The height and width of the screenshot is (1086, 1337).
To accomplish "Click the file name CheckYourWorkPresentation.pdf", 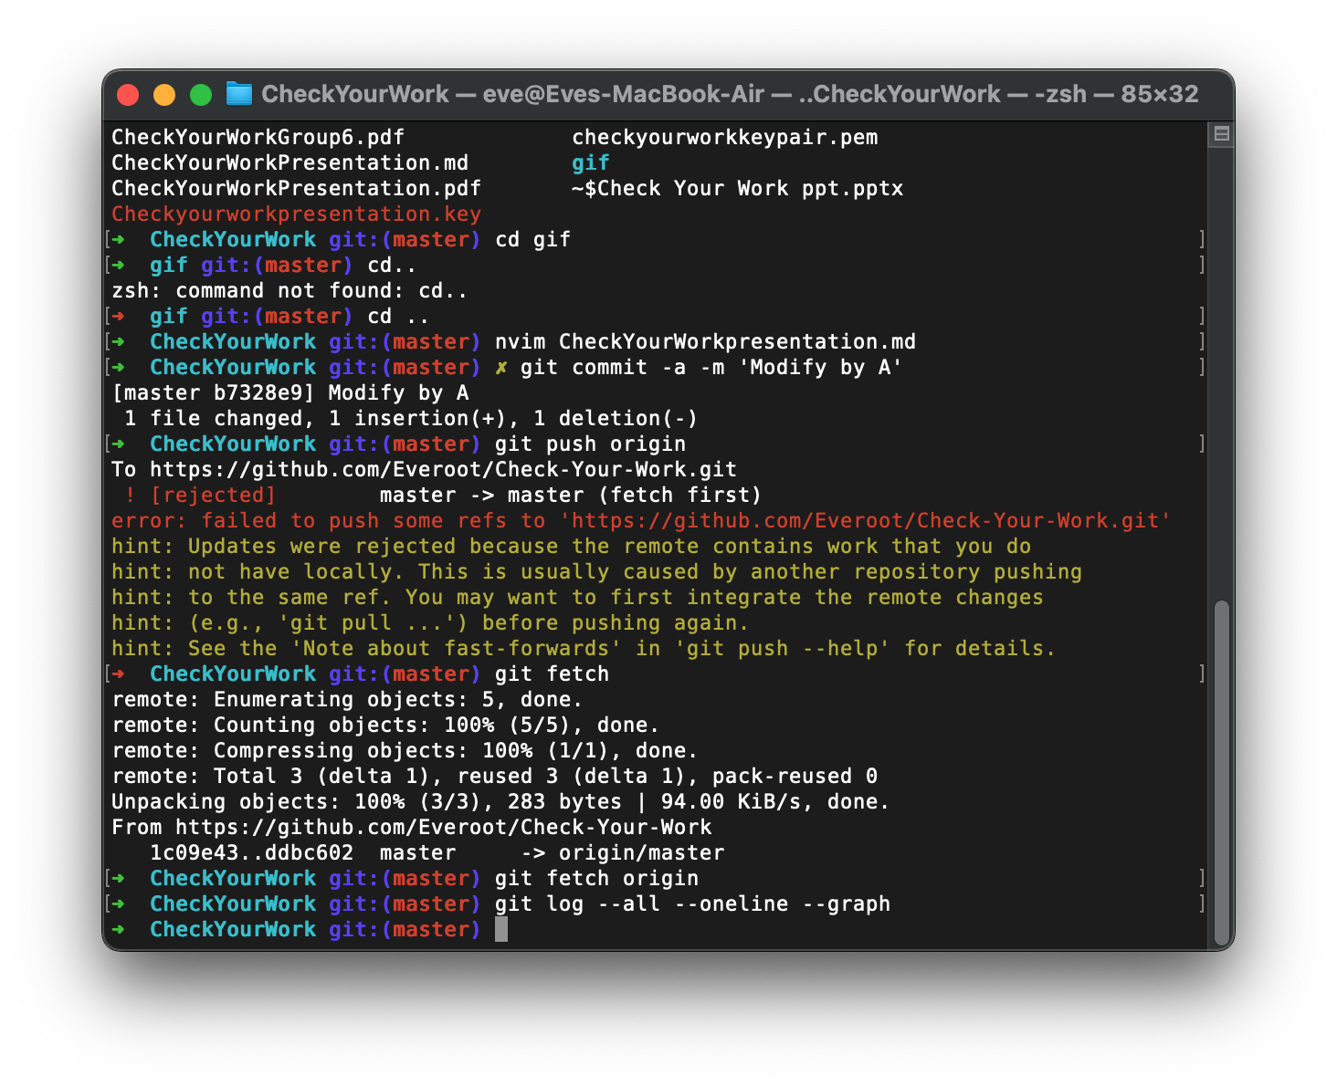I will tap(297, 189).
